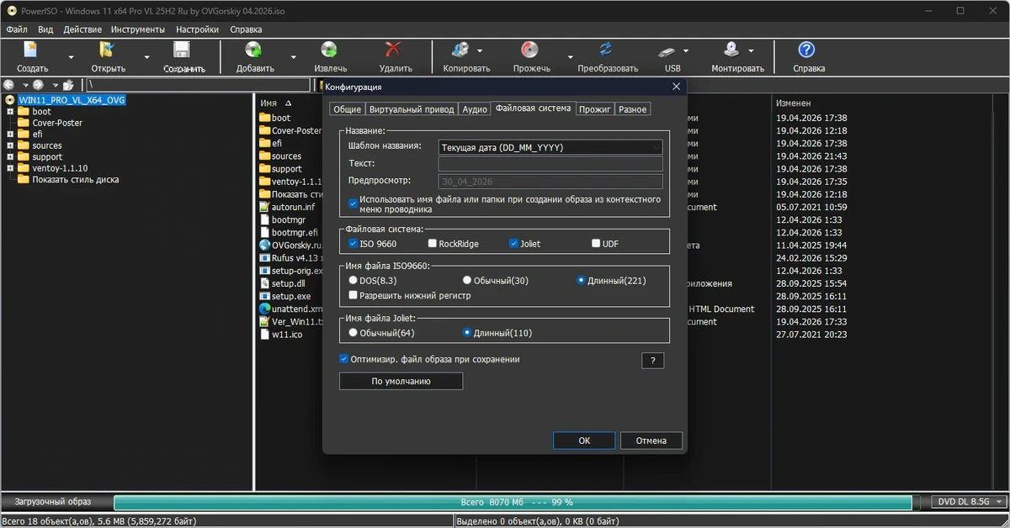Screen dimensions: 1010x528
Task: Open the Шаблон названия combo box
Action: [x=550, y=147]
